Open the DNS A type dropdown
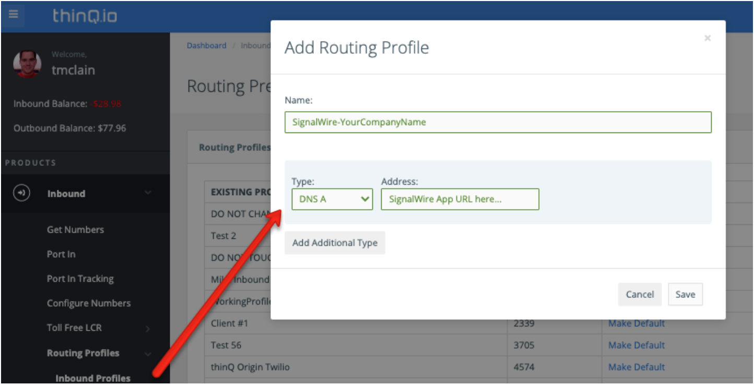 pyautogui.click(x=332, y=199)
